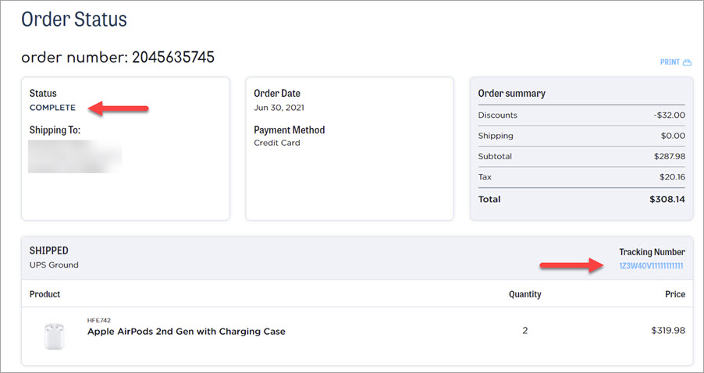Click the HFE742 product SKU code
Screen dimensions: 704x373
98,320
